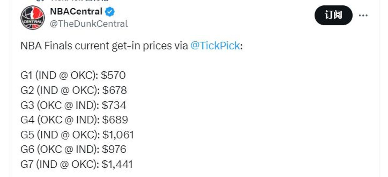388x177 pixels.
Task: Follow the @TickPick mention link
Action: [x=215, y=46]
